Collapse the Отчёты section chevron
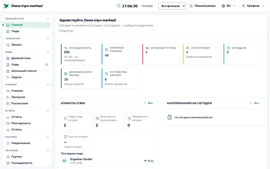This screenshot has width=270, height=169. 48,111
